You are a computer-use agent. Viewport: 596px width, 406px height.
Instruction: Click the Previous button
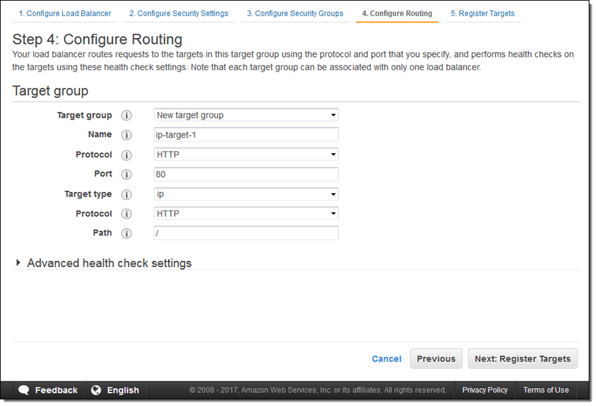[436, 358]
